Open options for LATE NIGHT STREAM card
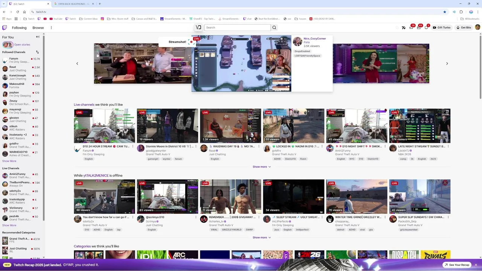Viewport: 482px width, 271px height. 448,146
